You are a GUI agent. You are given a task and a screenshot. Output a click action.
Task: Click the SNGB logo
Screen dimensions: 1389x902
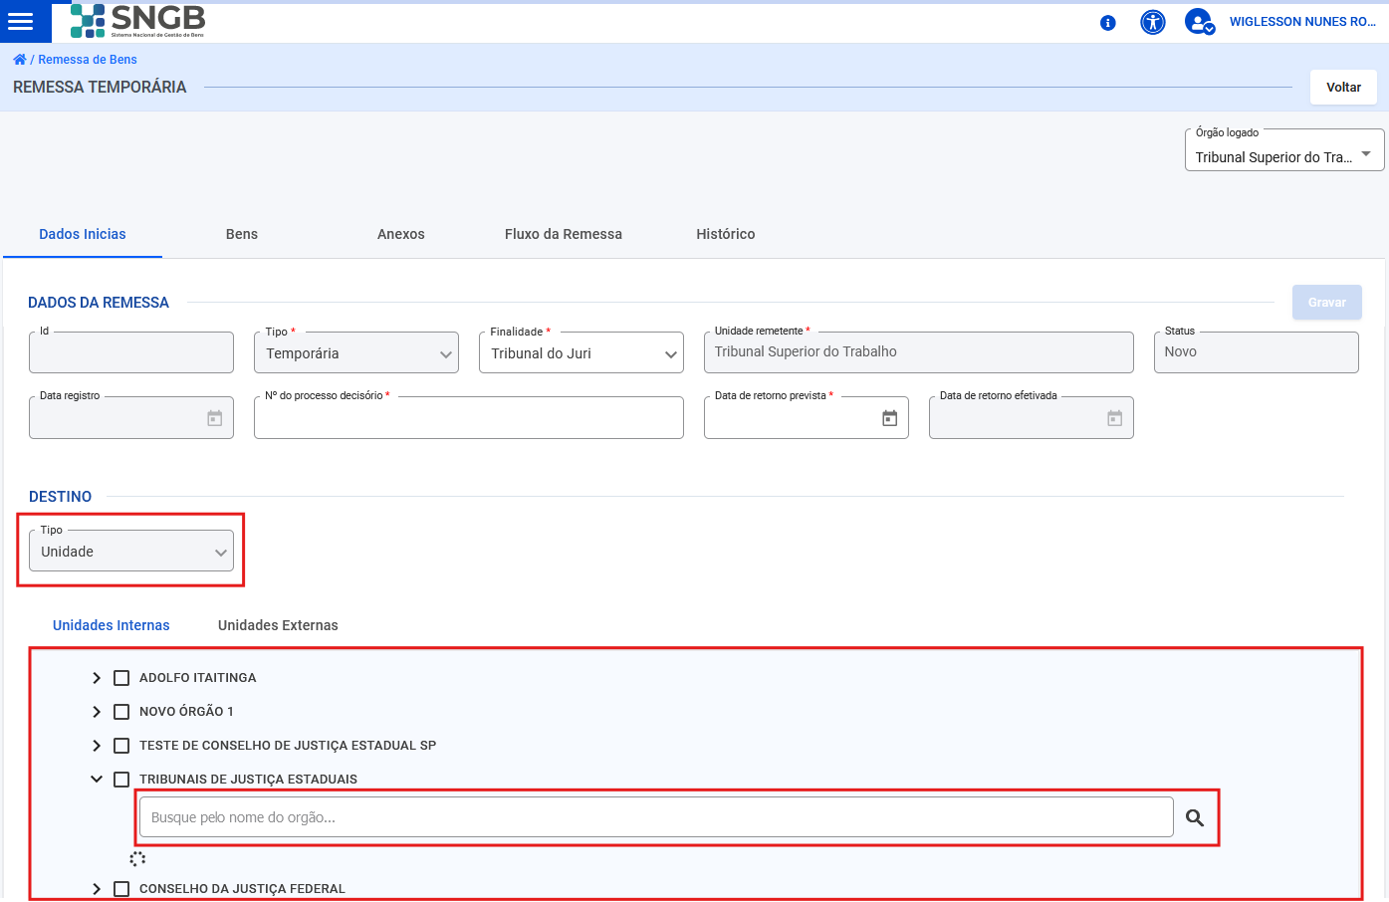tap(137, 21)
